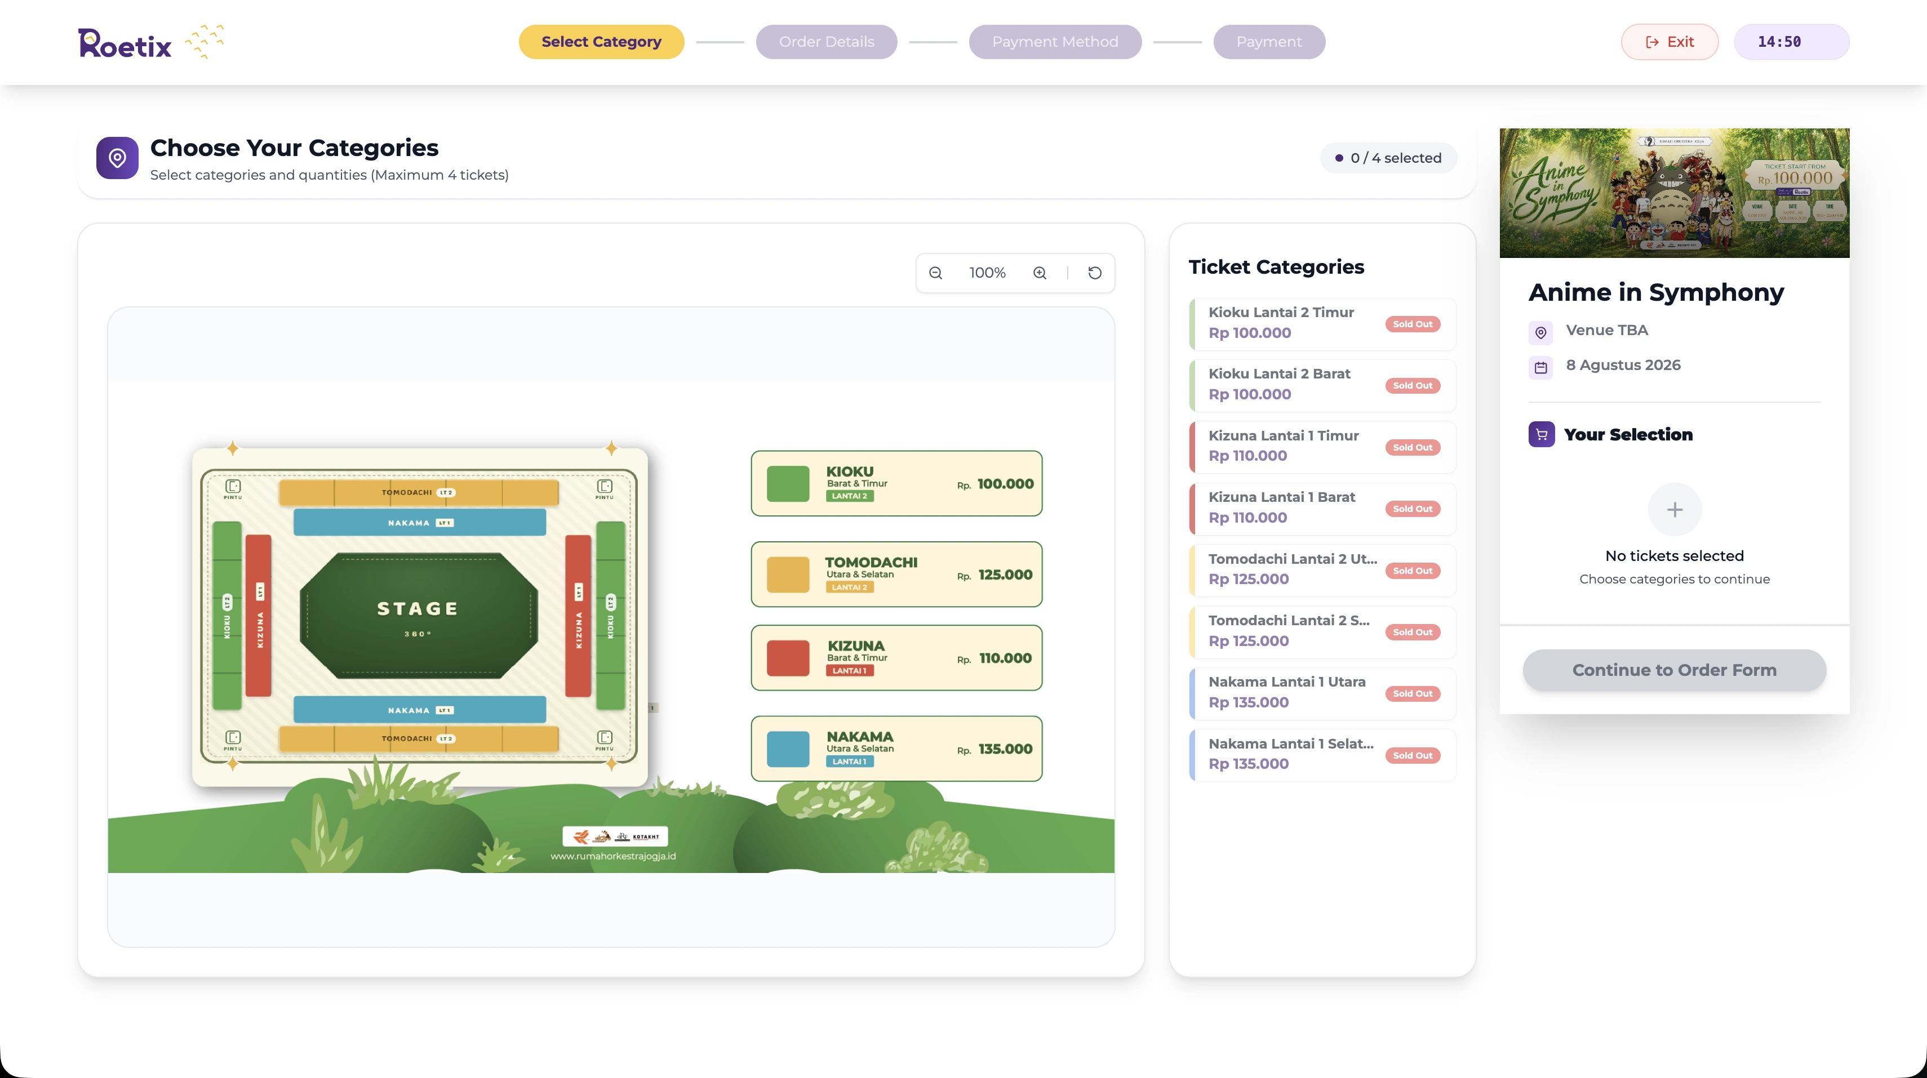1927x1078 pixels.
Task: Select Kizuna Lantai 1 Barat ticket category
Action: [x=1322, y=509]
